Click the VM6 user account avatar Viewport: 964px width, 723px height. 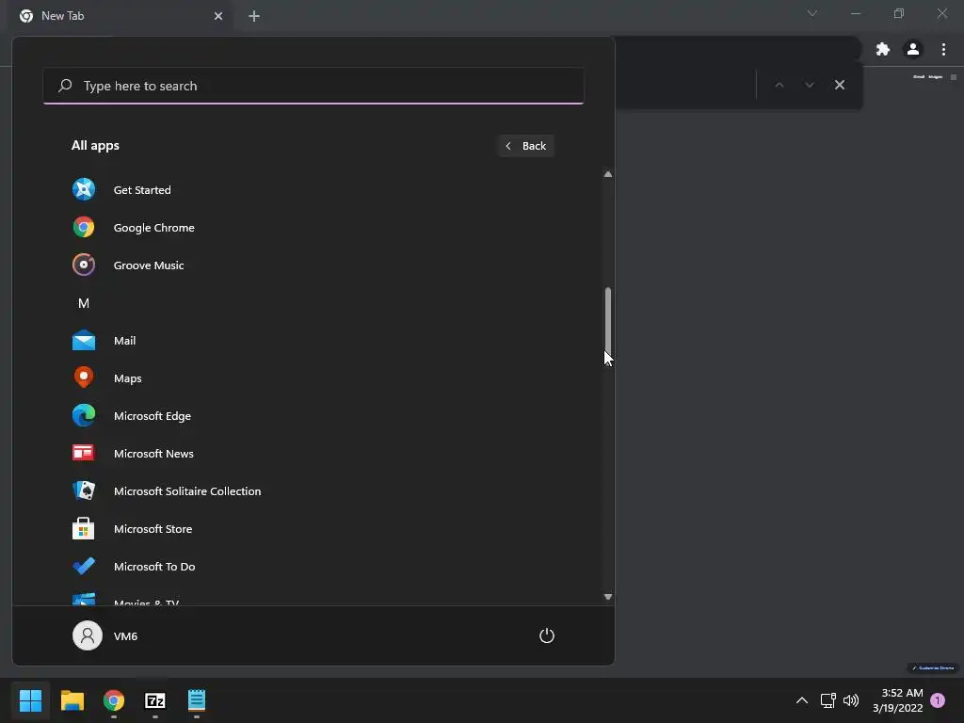[88, 635]
